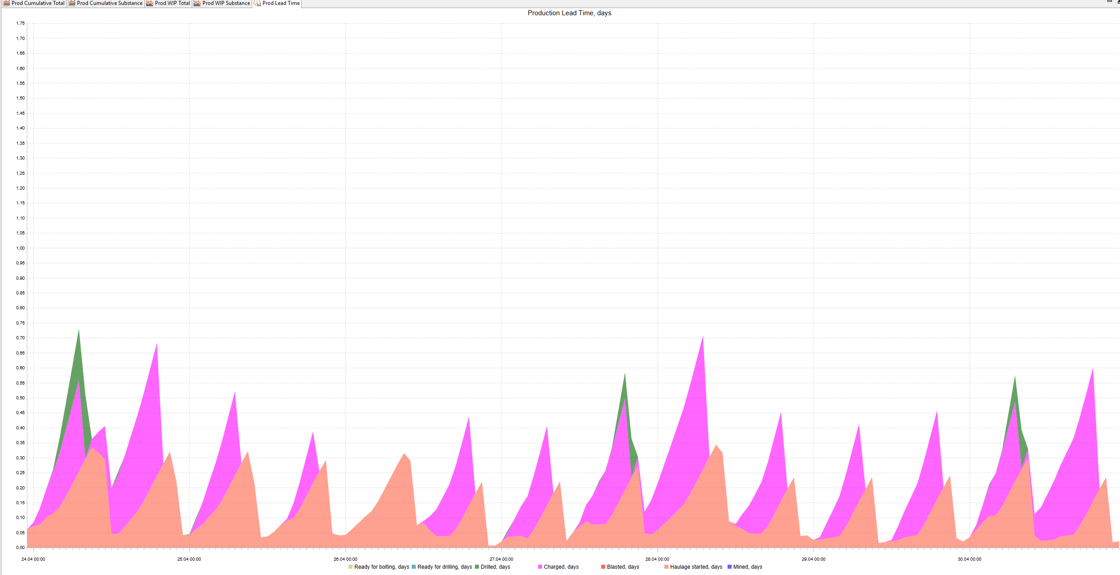Click the Prod Cumulative Total tab icon
This screenshot has height=575, width=1120.
click(x=7, y=3)
